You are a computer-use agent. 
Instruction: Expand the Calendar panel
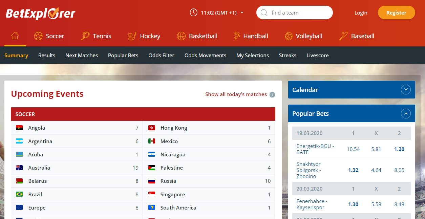click(x=406, y=90)
